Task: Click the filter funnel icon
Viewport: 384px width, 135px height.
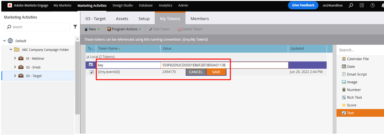Action: [x=75, y=27]
